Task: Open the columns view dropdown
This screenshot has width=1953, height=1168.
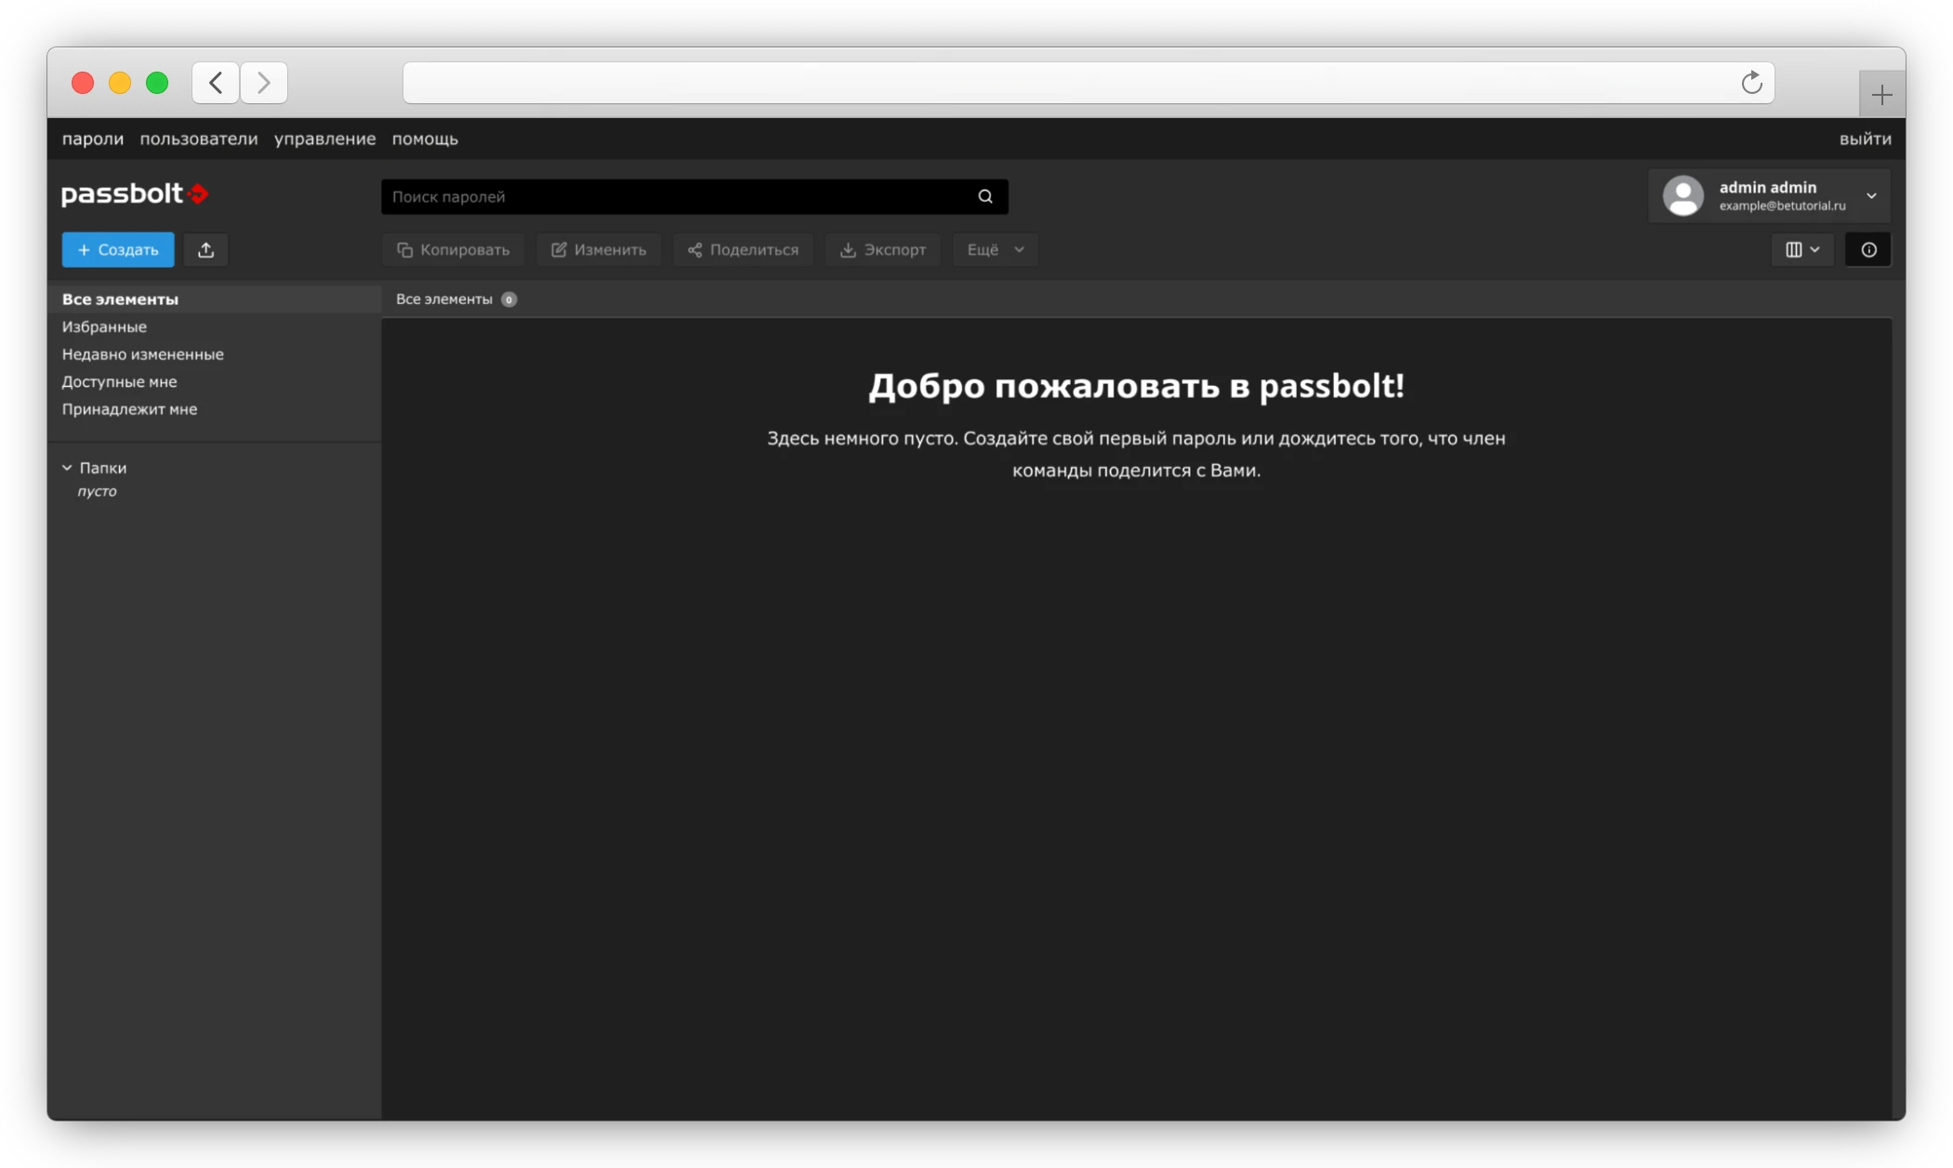Action: 1802,250
